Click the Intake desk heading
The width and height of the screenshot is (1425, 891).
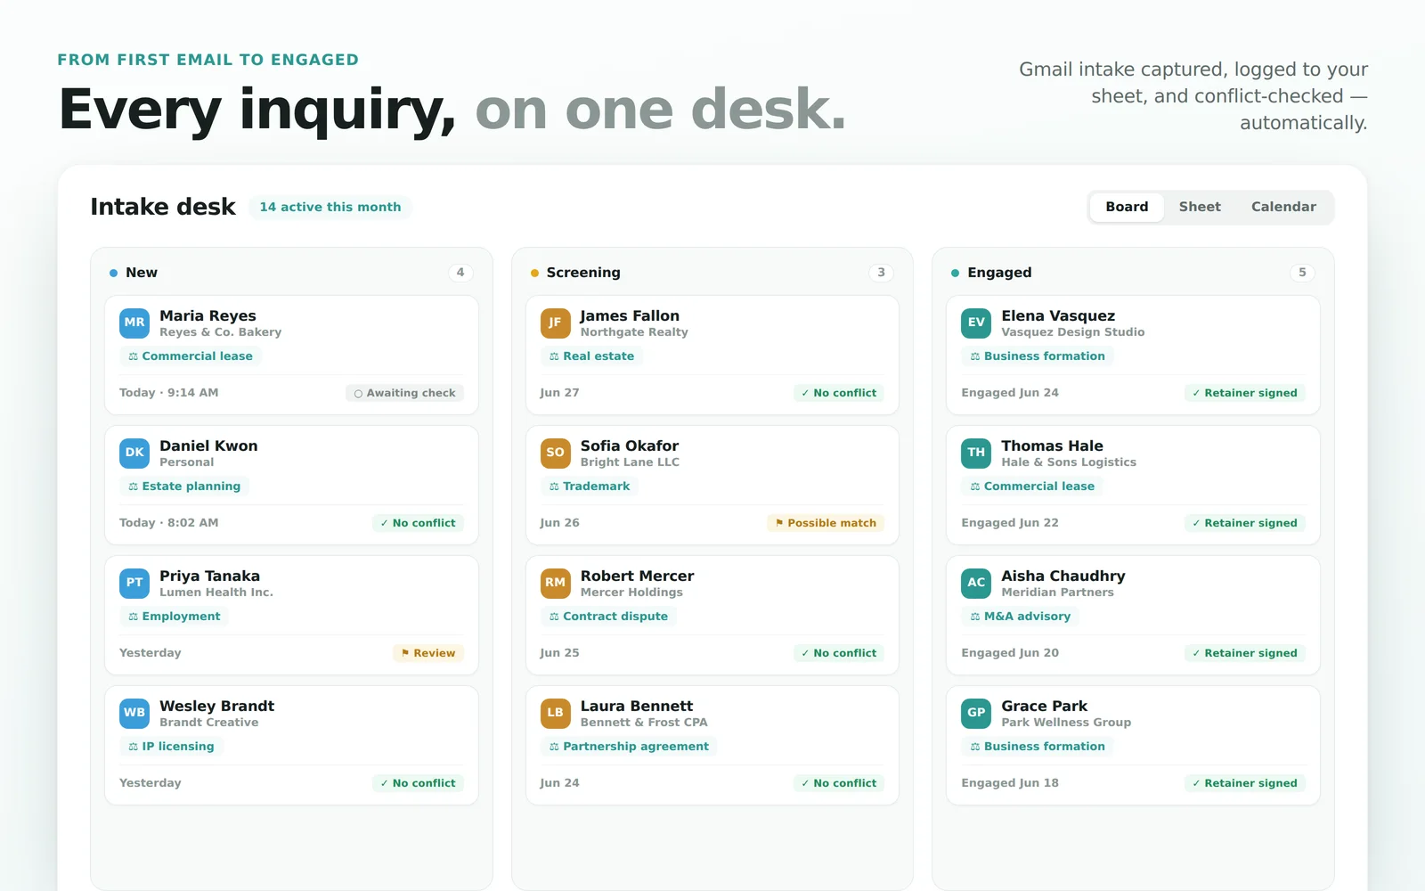(163, 207)
